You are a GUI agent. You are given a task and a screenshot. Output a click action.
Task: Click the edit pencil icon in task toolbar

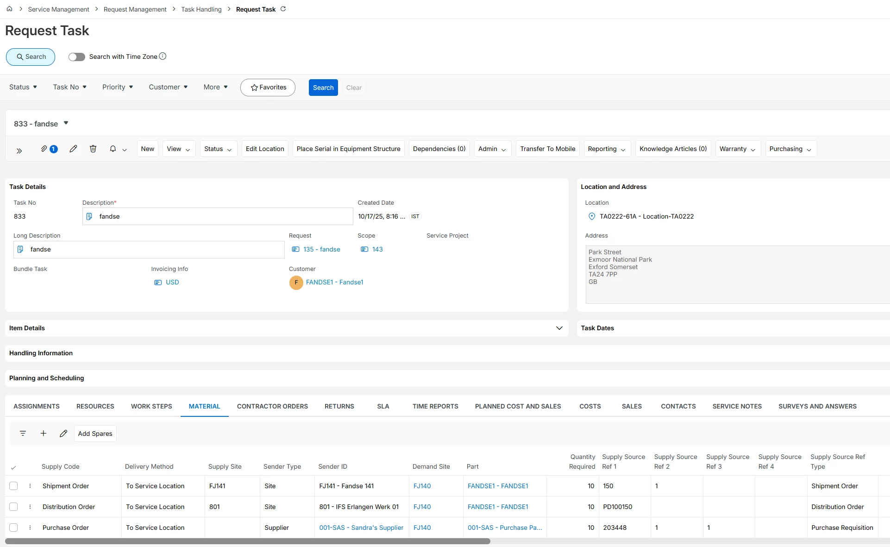coord(73,149)
